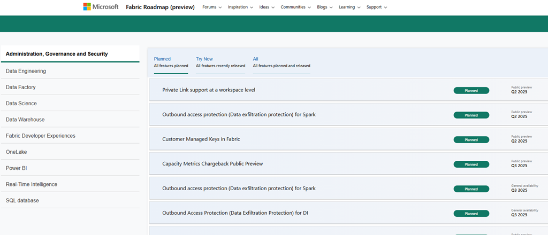Image resolution: width=548 pixels, height=235 pixels.
Task: Click the Microsoft logo
Action: click(x=101, y=6)
